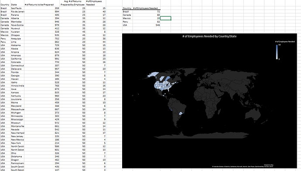Viewport: 301px width, 171px height.
Task: Click the highlighted Alaska region on the map
Action: pos(154,75)
